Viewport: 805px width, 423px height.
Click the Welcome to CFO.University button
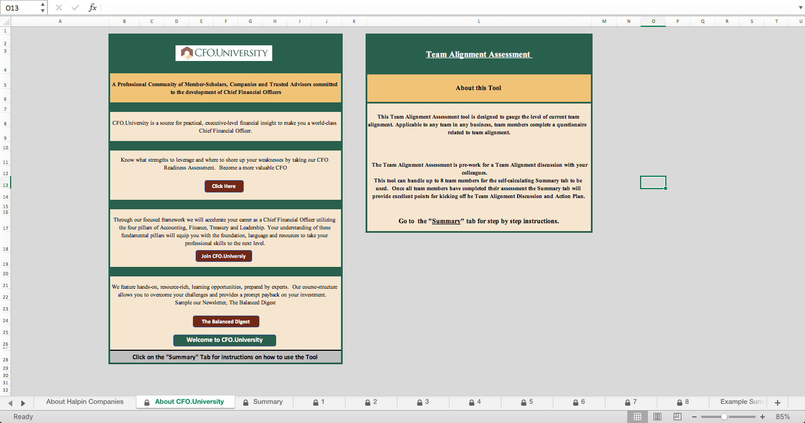[x=225, y=340]
